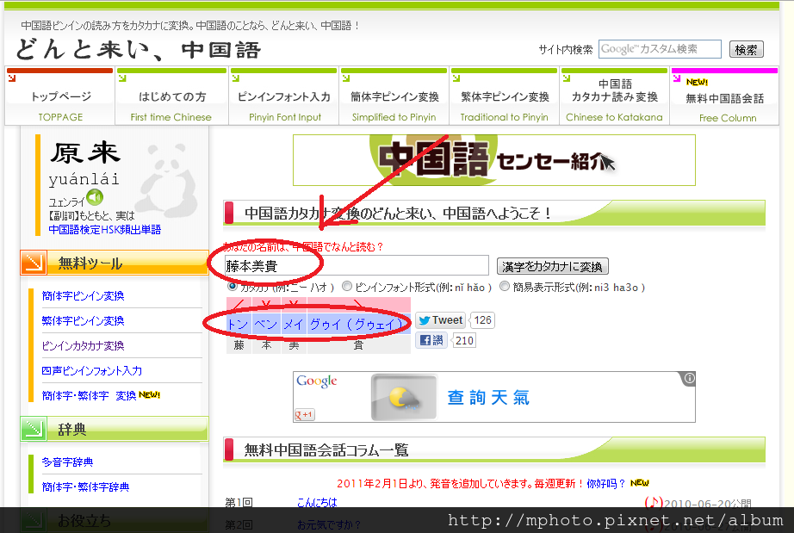
Task: Open the ピンインフォント入力 tab
Action: click(x=284, y=96)
